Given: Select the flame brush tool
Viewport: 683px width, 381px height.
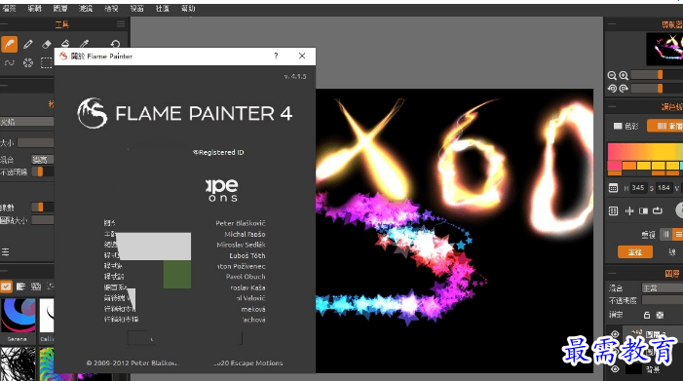Looking at the screenshot, I should point(9,44).
